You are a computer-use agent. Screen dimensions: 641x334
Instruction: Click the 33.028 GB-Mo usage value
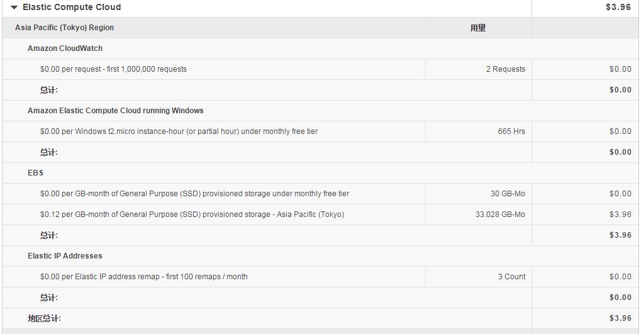coord(500,214)
